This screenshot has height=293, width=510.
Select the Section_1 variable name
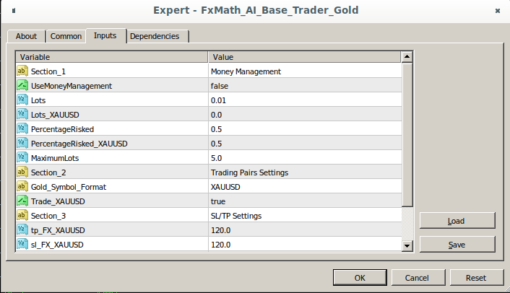tap(48, 71)
